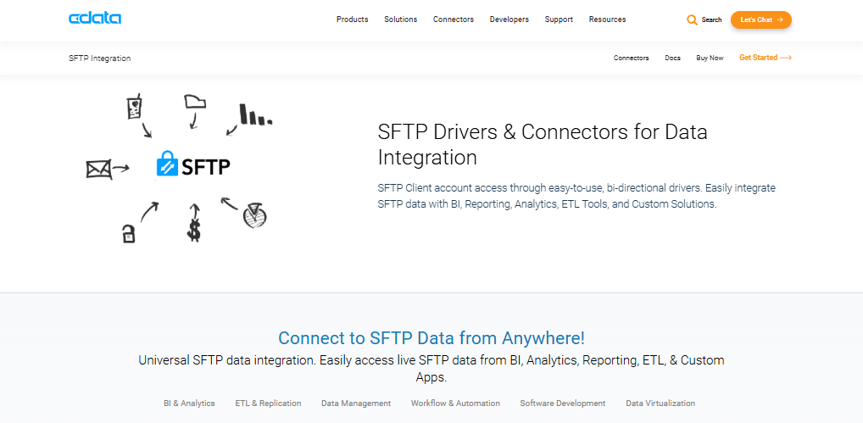The width and height of the screenshot is (863, 423).
Task: Click the hand-drawn open padlock icon
Action: tap(128, 233)
